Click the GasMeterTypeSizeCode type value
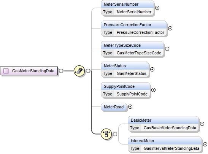The height and width of the screenshot is (154, 208). tap(139, 53)
